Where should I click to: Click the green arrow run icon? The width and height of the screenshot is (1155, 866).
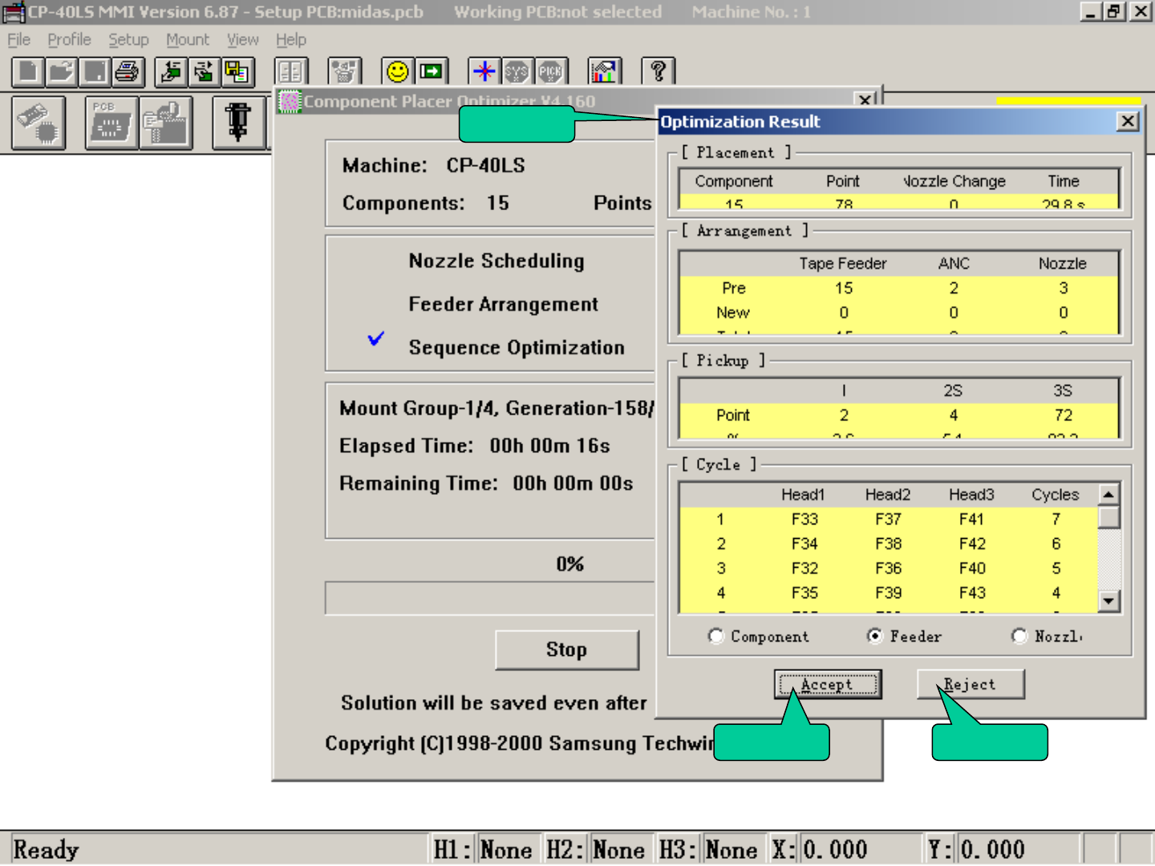click(x=432, y=72)
